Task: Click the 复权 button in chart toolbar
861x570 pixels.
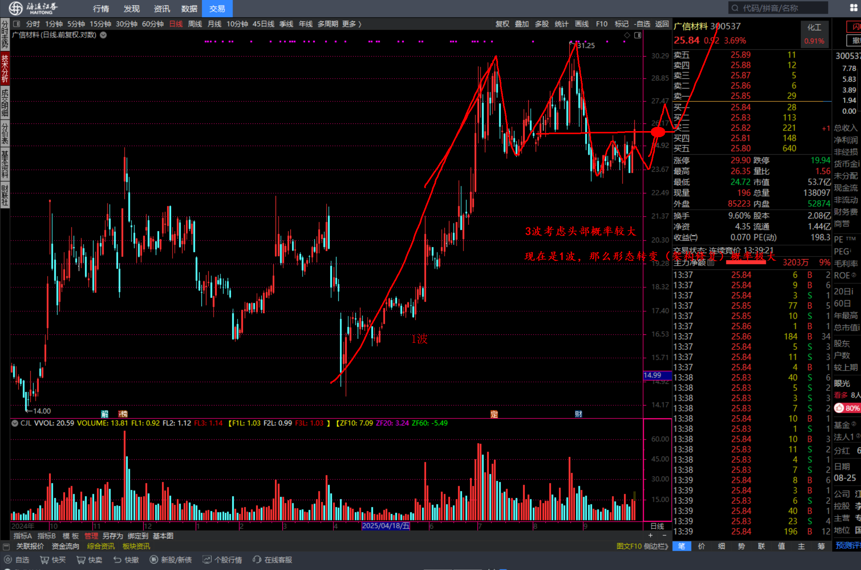Action: pos(502,24)
